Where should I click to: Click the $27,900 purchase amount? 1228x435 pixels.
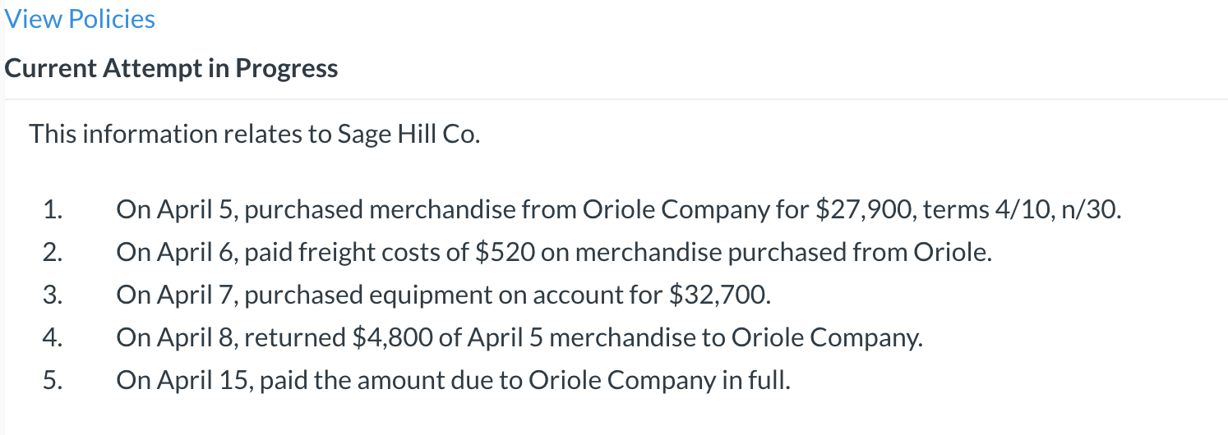(x=863, y=210)
